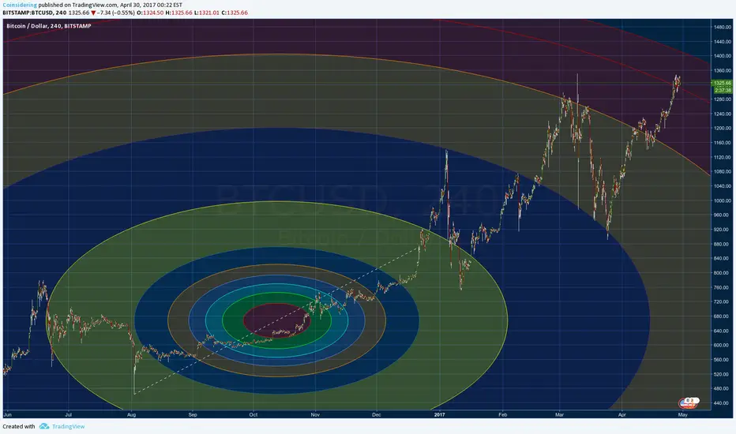
Task: Open the Coinsidering author link
Action: (20, 5)
